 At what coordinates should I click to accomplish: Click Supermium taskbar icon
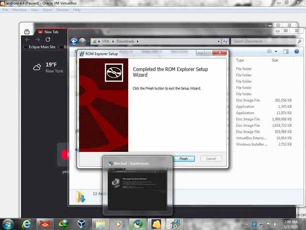tap(137, 224)
